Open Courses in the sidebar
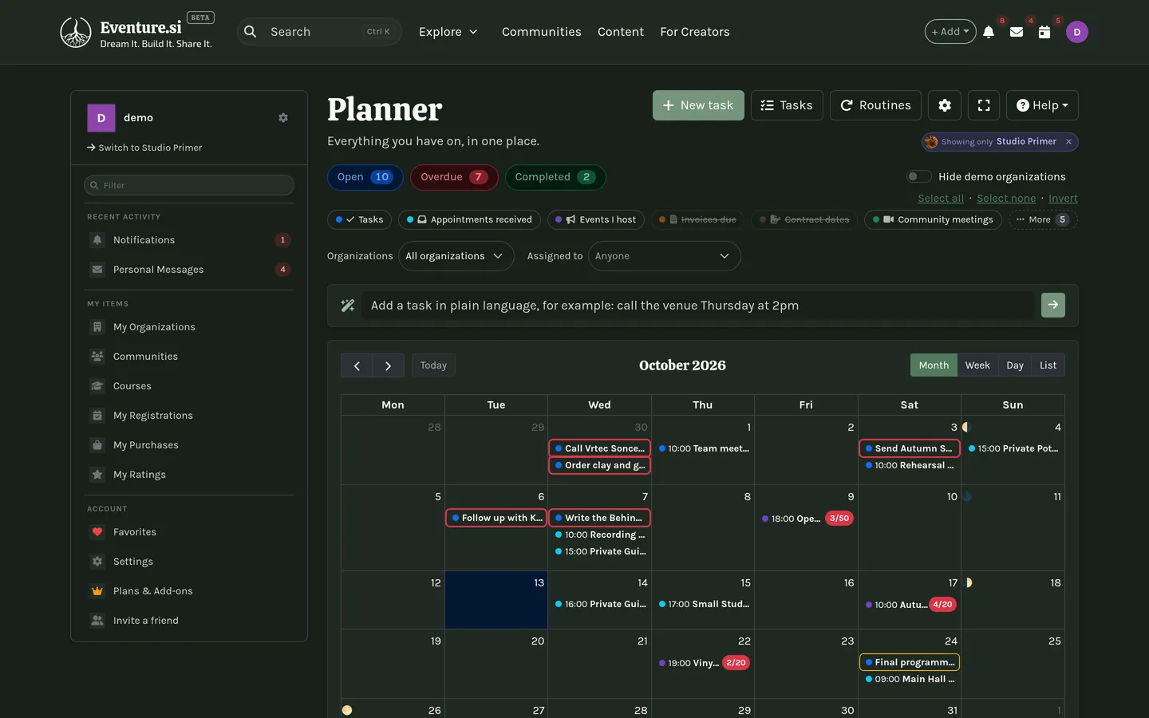The width and height of the screenshot is (1149, 718). click(x=189, y=386)
